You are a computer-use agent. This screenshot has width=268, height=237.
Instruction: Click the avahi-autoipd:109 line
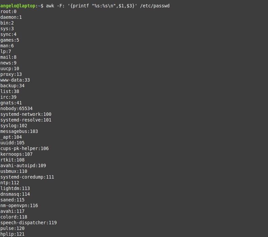pyautogui.click(x=23, y=165)
